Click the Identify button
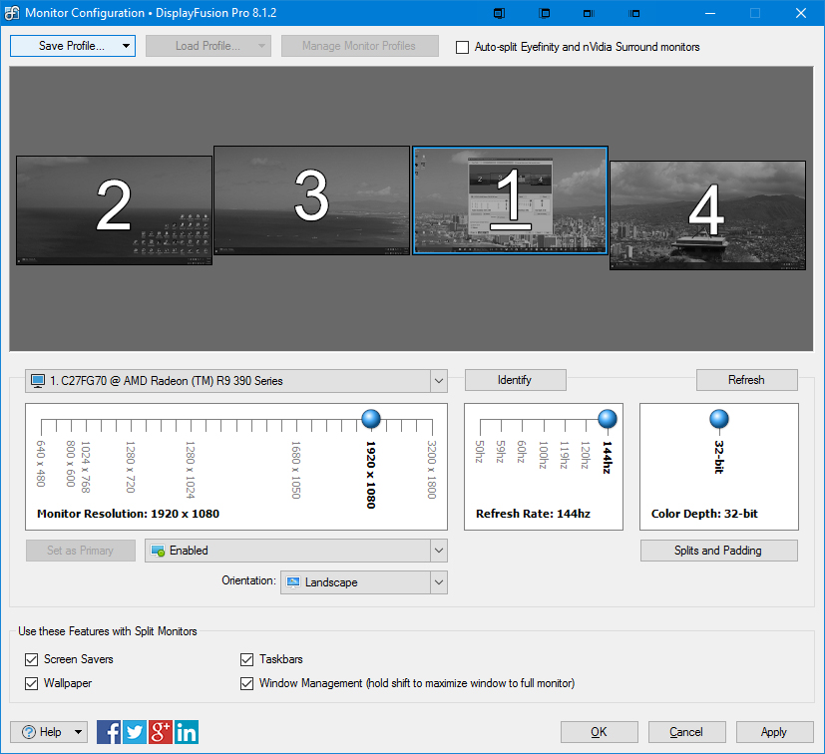 pos(515,380)
